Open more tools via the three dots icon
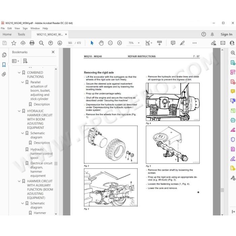The image size is (236, 236). click(195, 43)
